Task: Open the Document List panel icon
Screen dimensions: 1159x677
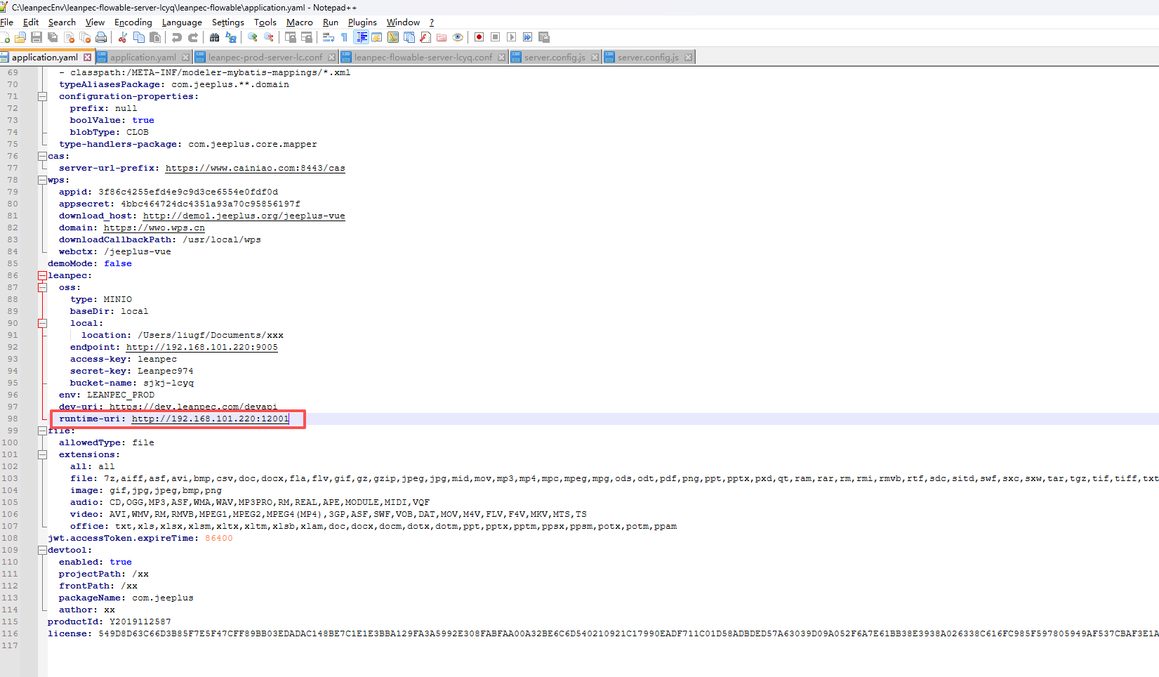Action: 409,37
